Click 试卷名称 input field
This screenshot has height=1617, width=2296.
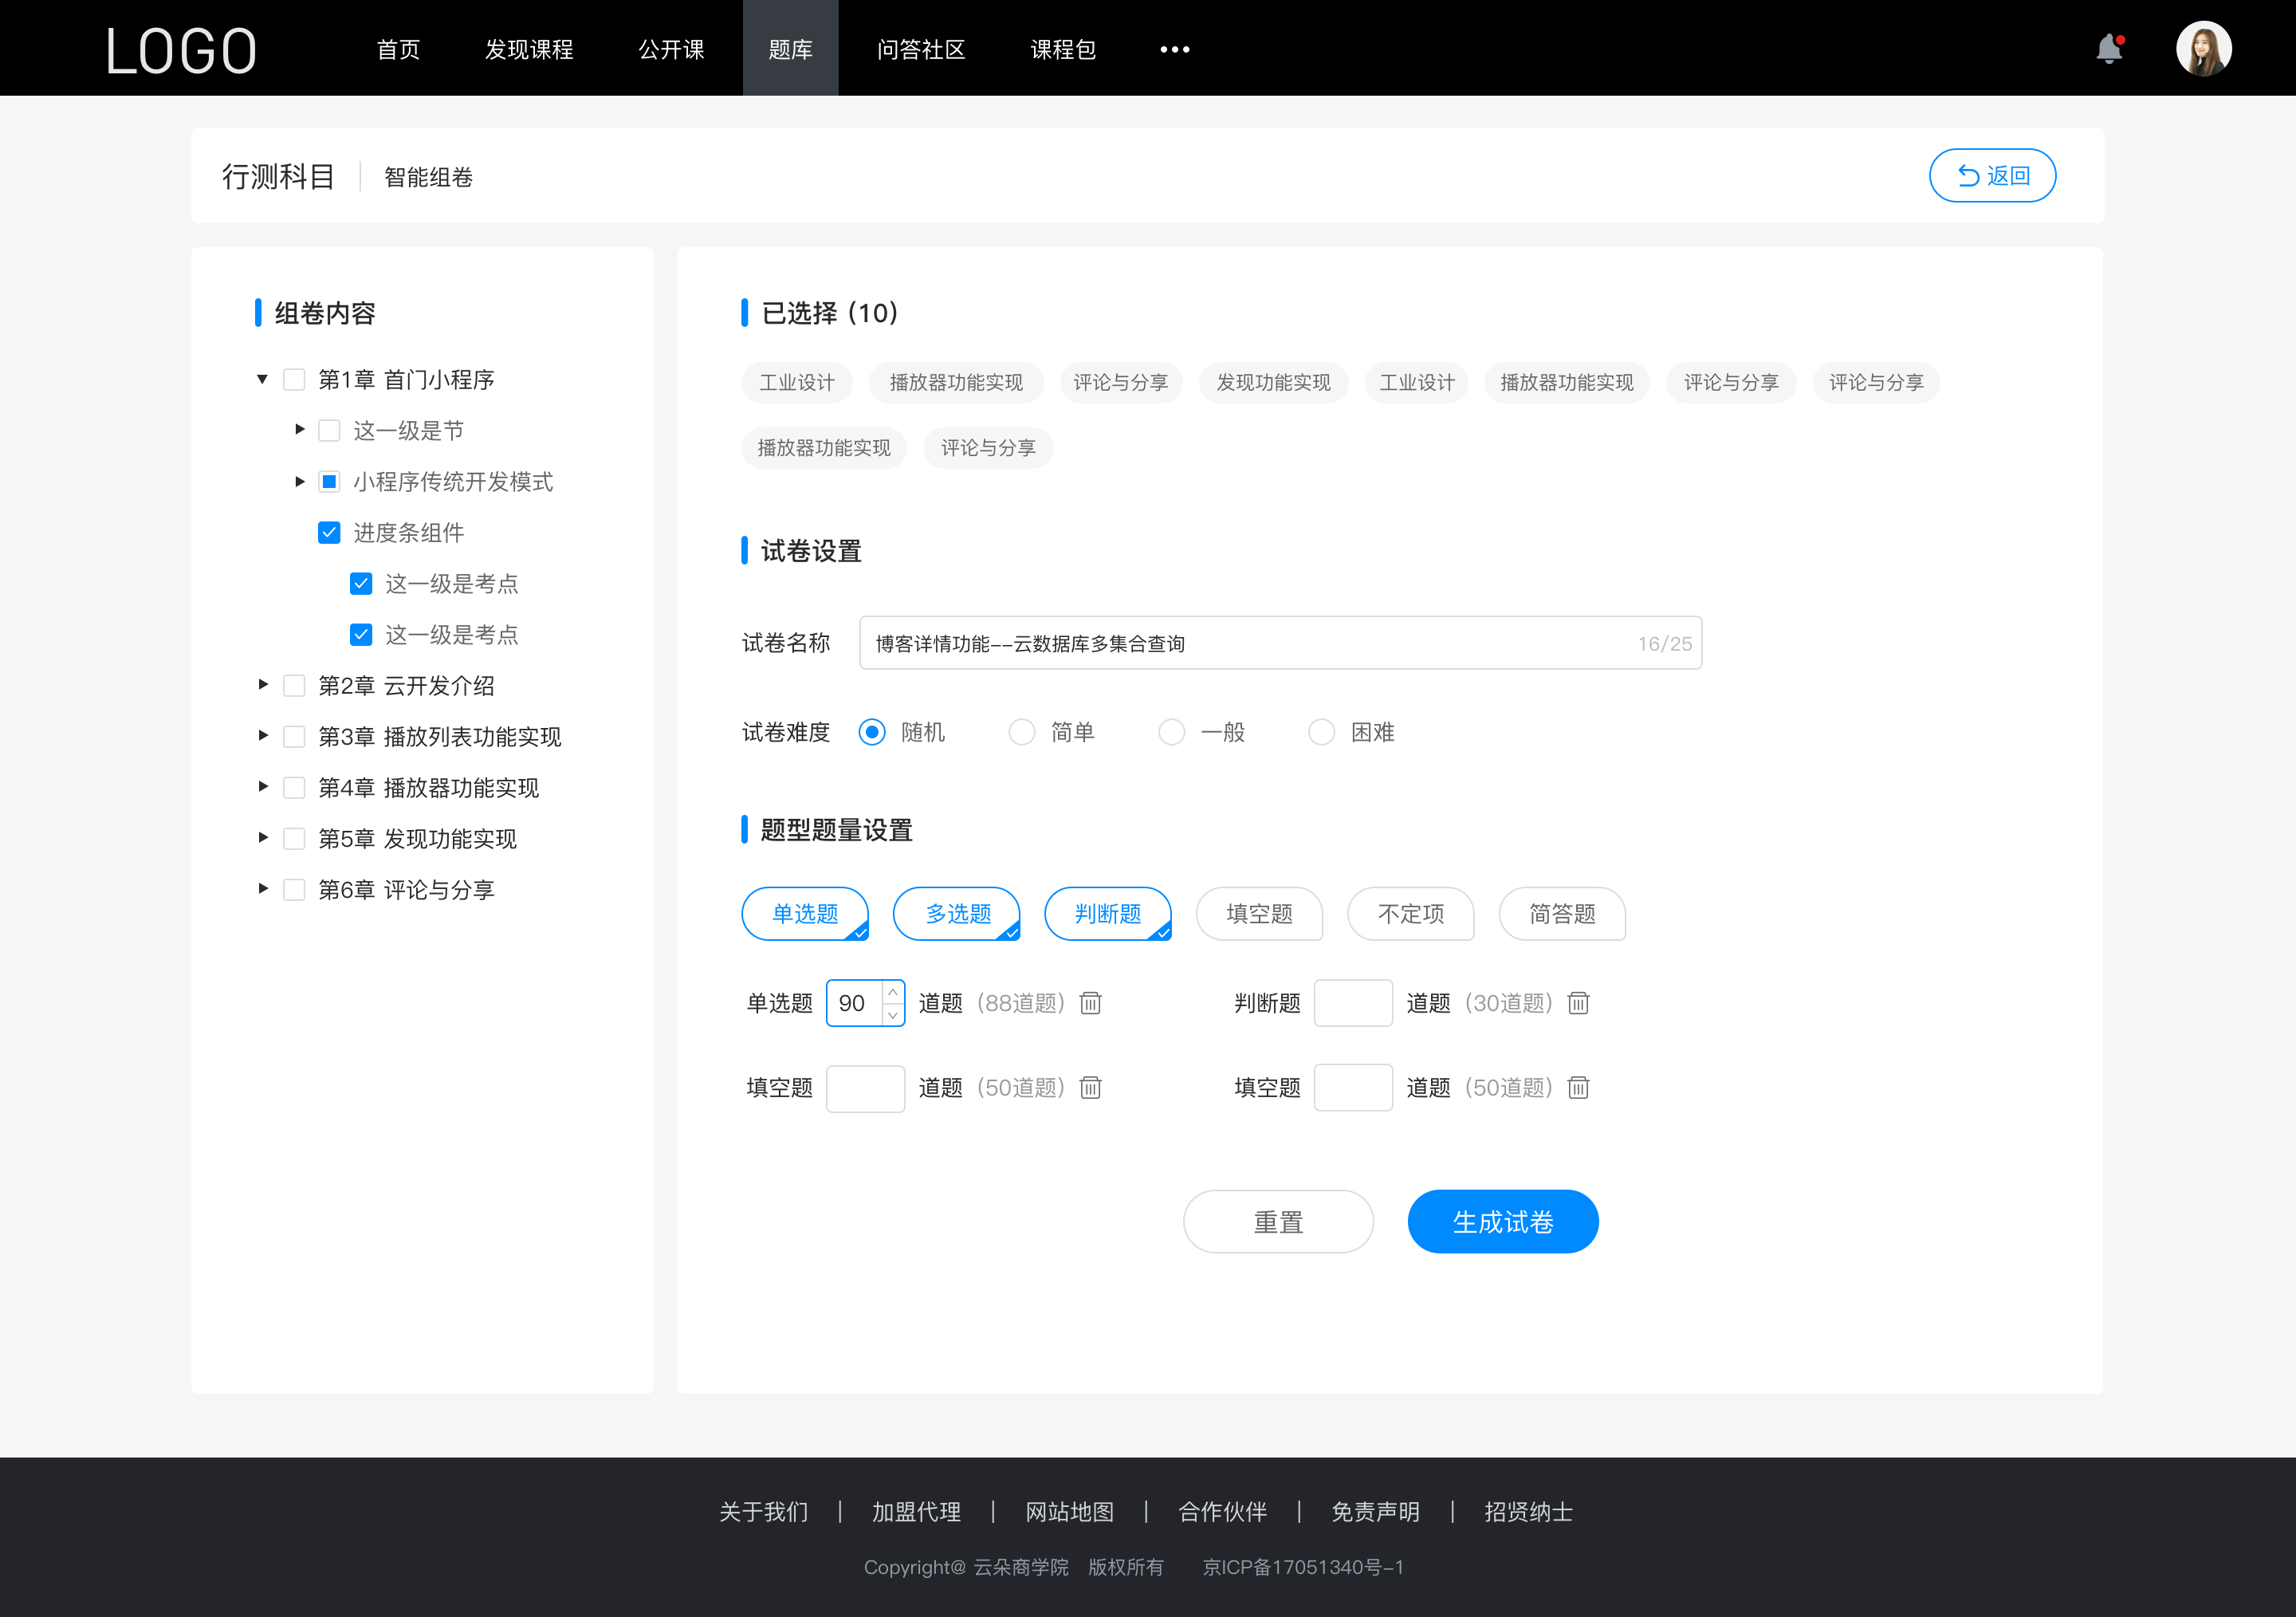tap(1277, 644)
